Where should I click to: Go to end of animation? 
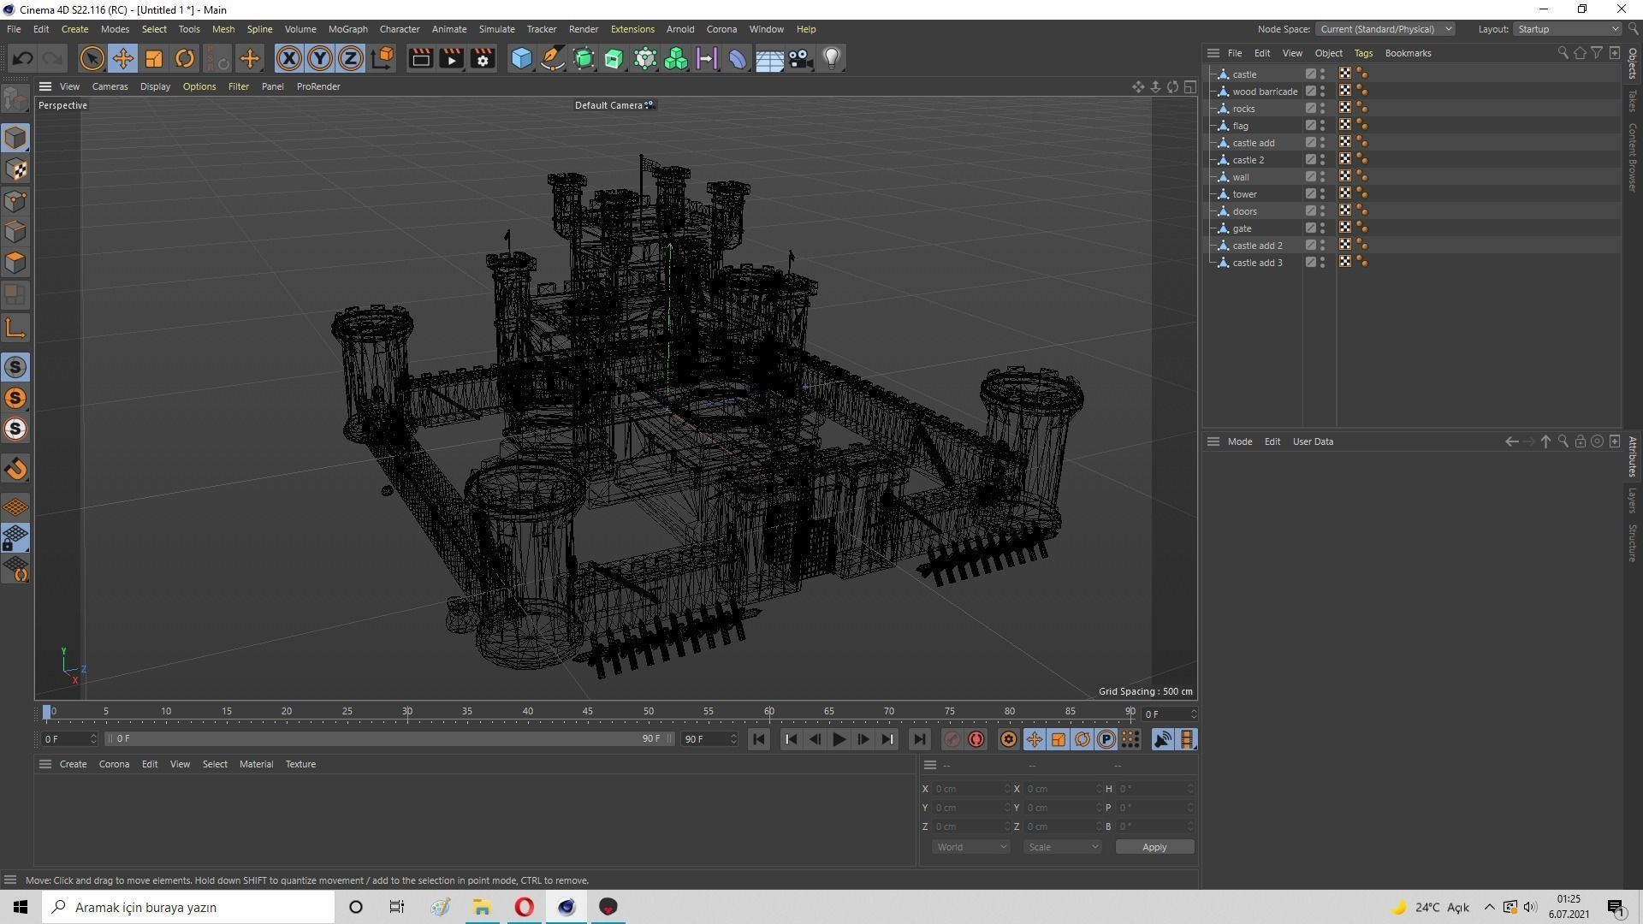(918, 739)
